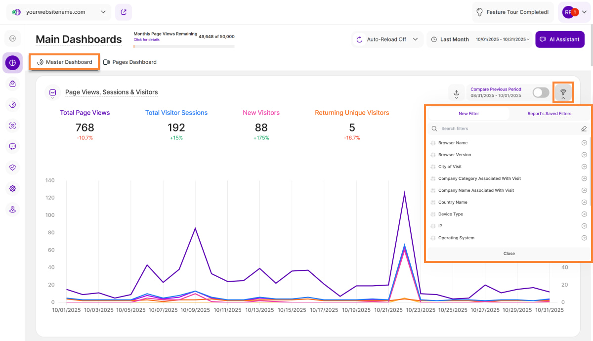Switch to the Pages Dashboard tab
Screen dimensions: 593x341
[129, 62]
